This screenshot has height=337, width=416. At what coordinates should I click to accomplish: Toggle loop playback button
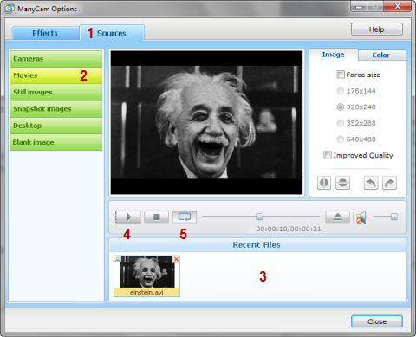click(185, 217)
